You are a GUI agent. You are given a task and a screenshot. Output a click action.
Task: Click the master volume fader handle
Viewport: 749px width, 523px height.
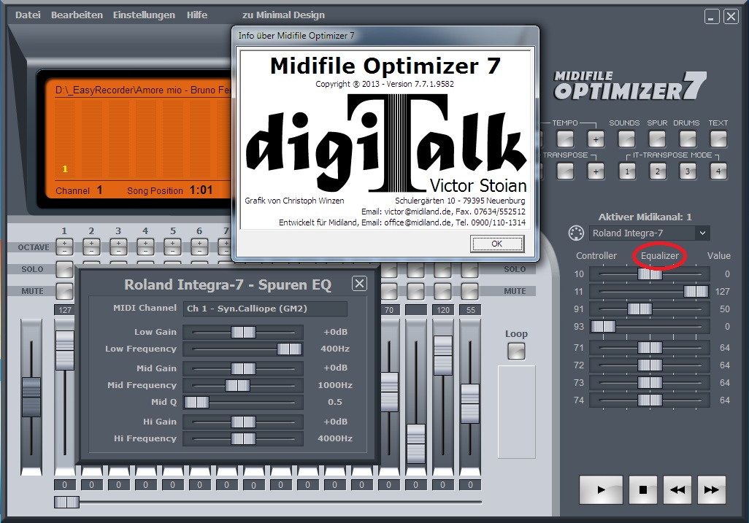[31, 397]
